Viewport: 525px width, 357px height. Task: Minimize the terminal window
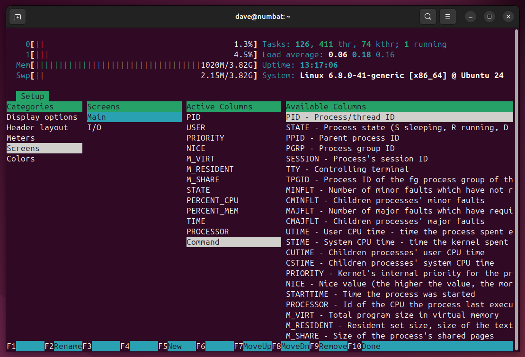471,17
